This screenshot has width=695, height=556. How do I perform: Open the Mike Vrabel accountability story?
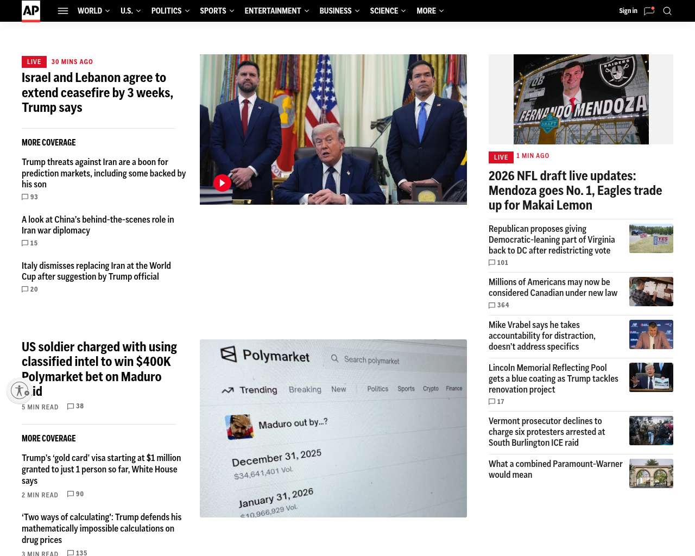pos(542,336)
